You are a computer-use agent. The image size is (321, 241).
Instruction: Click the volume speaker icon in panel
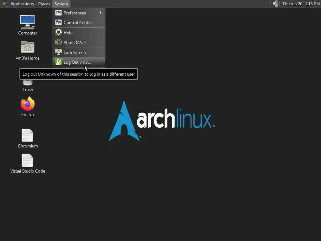276,4
